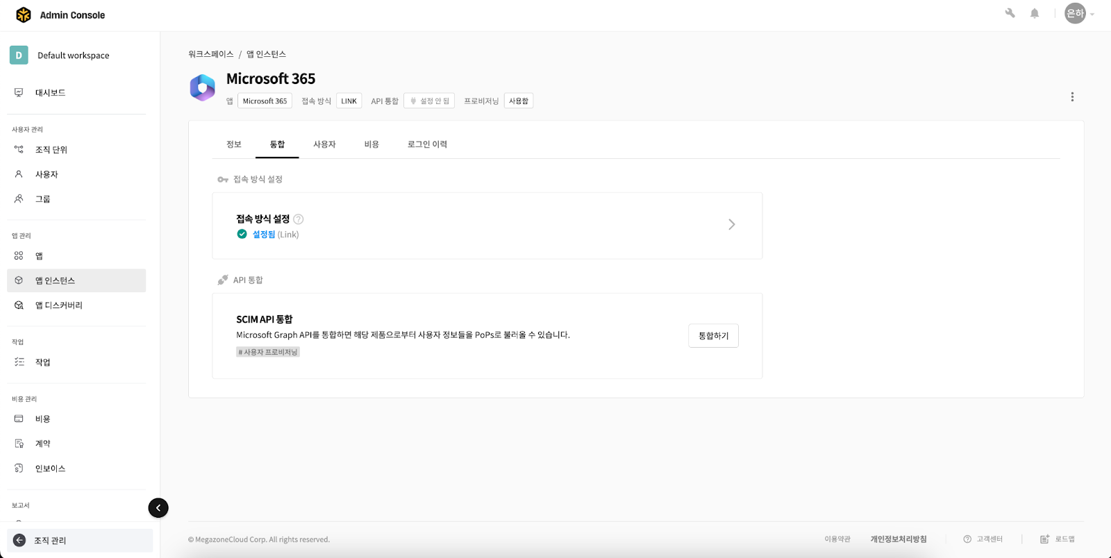Click the Microsoft 365 page title
Viewport: 1111px width, 558px height.
271,78
